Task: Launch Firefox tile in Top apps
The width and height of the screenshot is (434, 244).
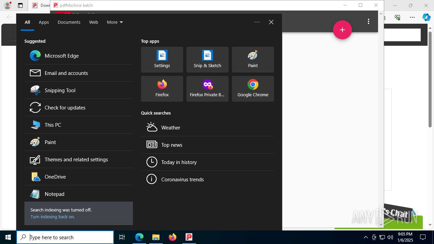Action: [162, 89]
